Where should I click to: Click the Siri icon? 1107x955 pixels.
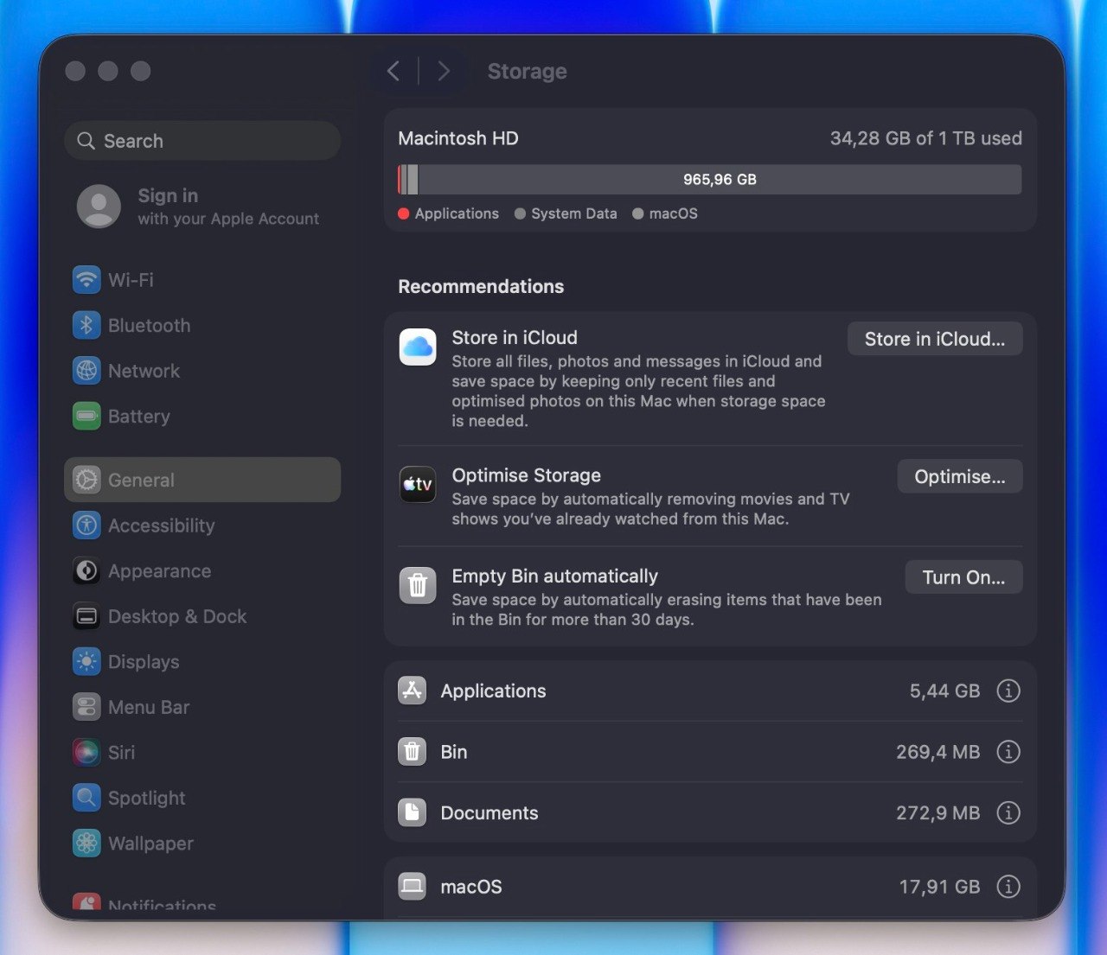point(86,752)
